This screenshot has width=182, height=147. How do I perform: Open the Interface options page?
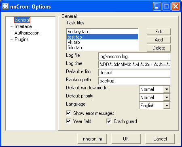coord(23,26)
